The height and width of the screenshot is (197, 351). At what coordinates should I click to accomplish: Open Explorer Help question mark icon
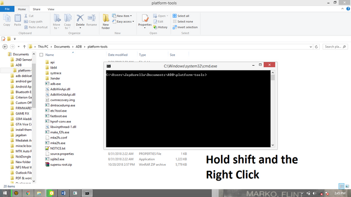click(x=348, y=9)
